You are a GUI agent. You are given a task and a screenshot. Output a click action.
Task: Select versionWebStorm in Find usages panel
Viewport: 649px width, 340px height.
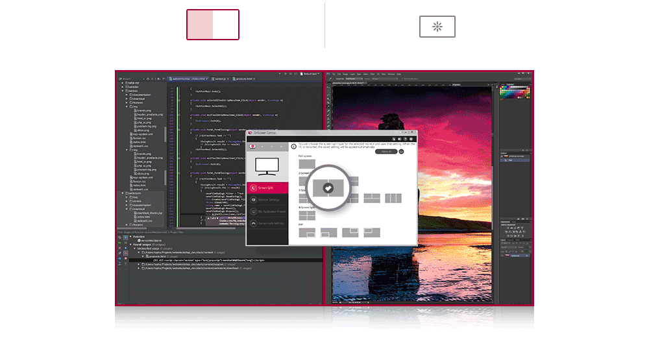150,240
